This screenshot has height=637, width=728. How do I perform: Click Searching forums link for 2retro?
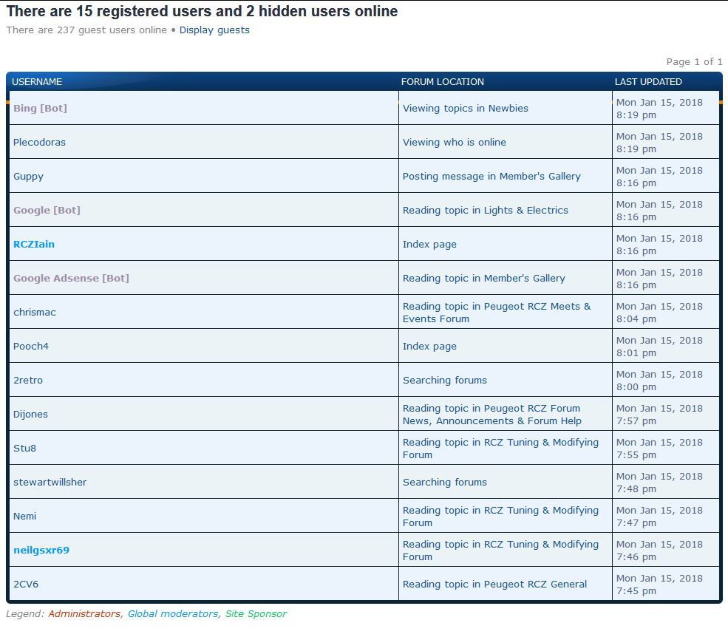coord(444,381)
